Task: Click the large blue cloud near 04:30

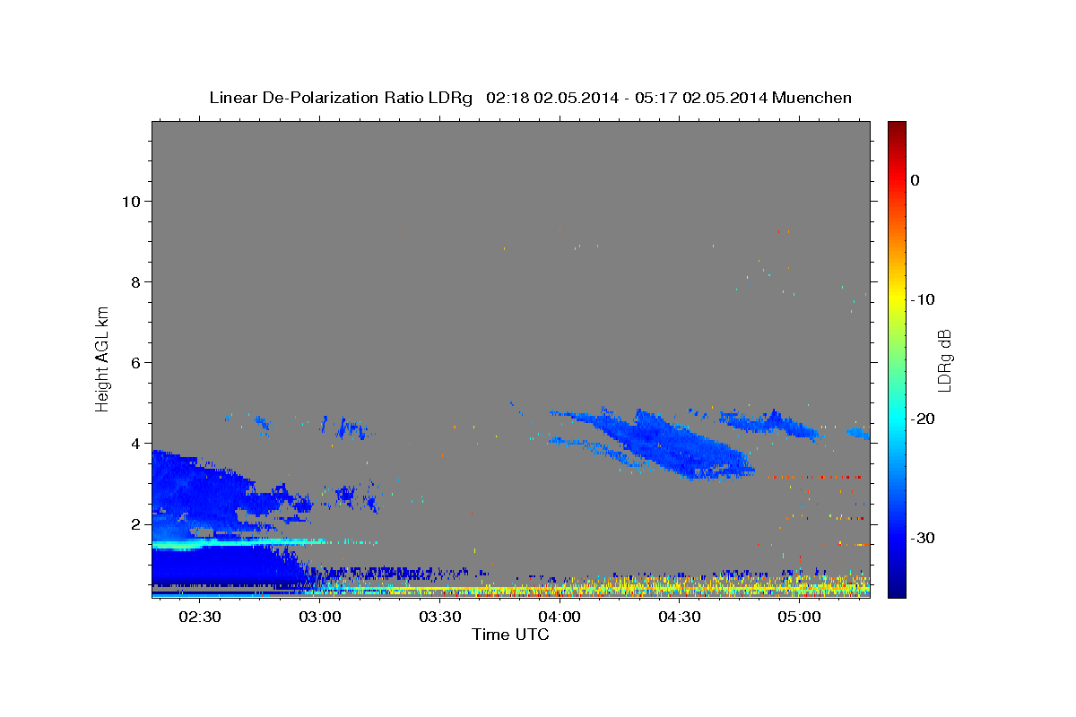Action: [x=668, y=445]
